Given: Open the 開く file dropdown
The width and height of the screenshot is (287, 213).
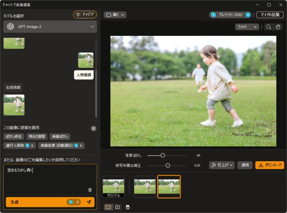Looking at the screenshot, I should coord(115,15).
